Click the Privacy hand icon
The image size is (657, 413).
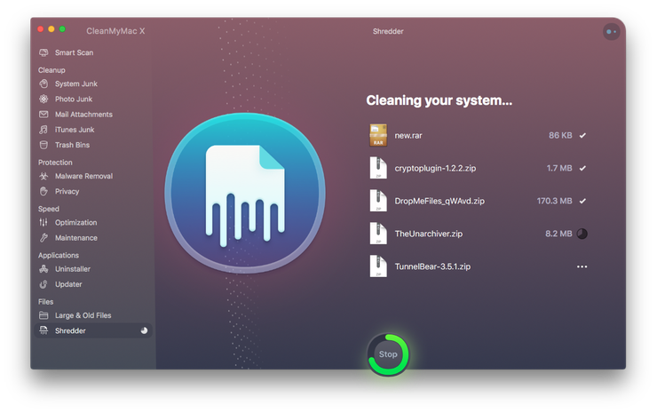pyautogui.click(x=44, y=192)
